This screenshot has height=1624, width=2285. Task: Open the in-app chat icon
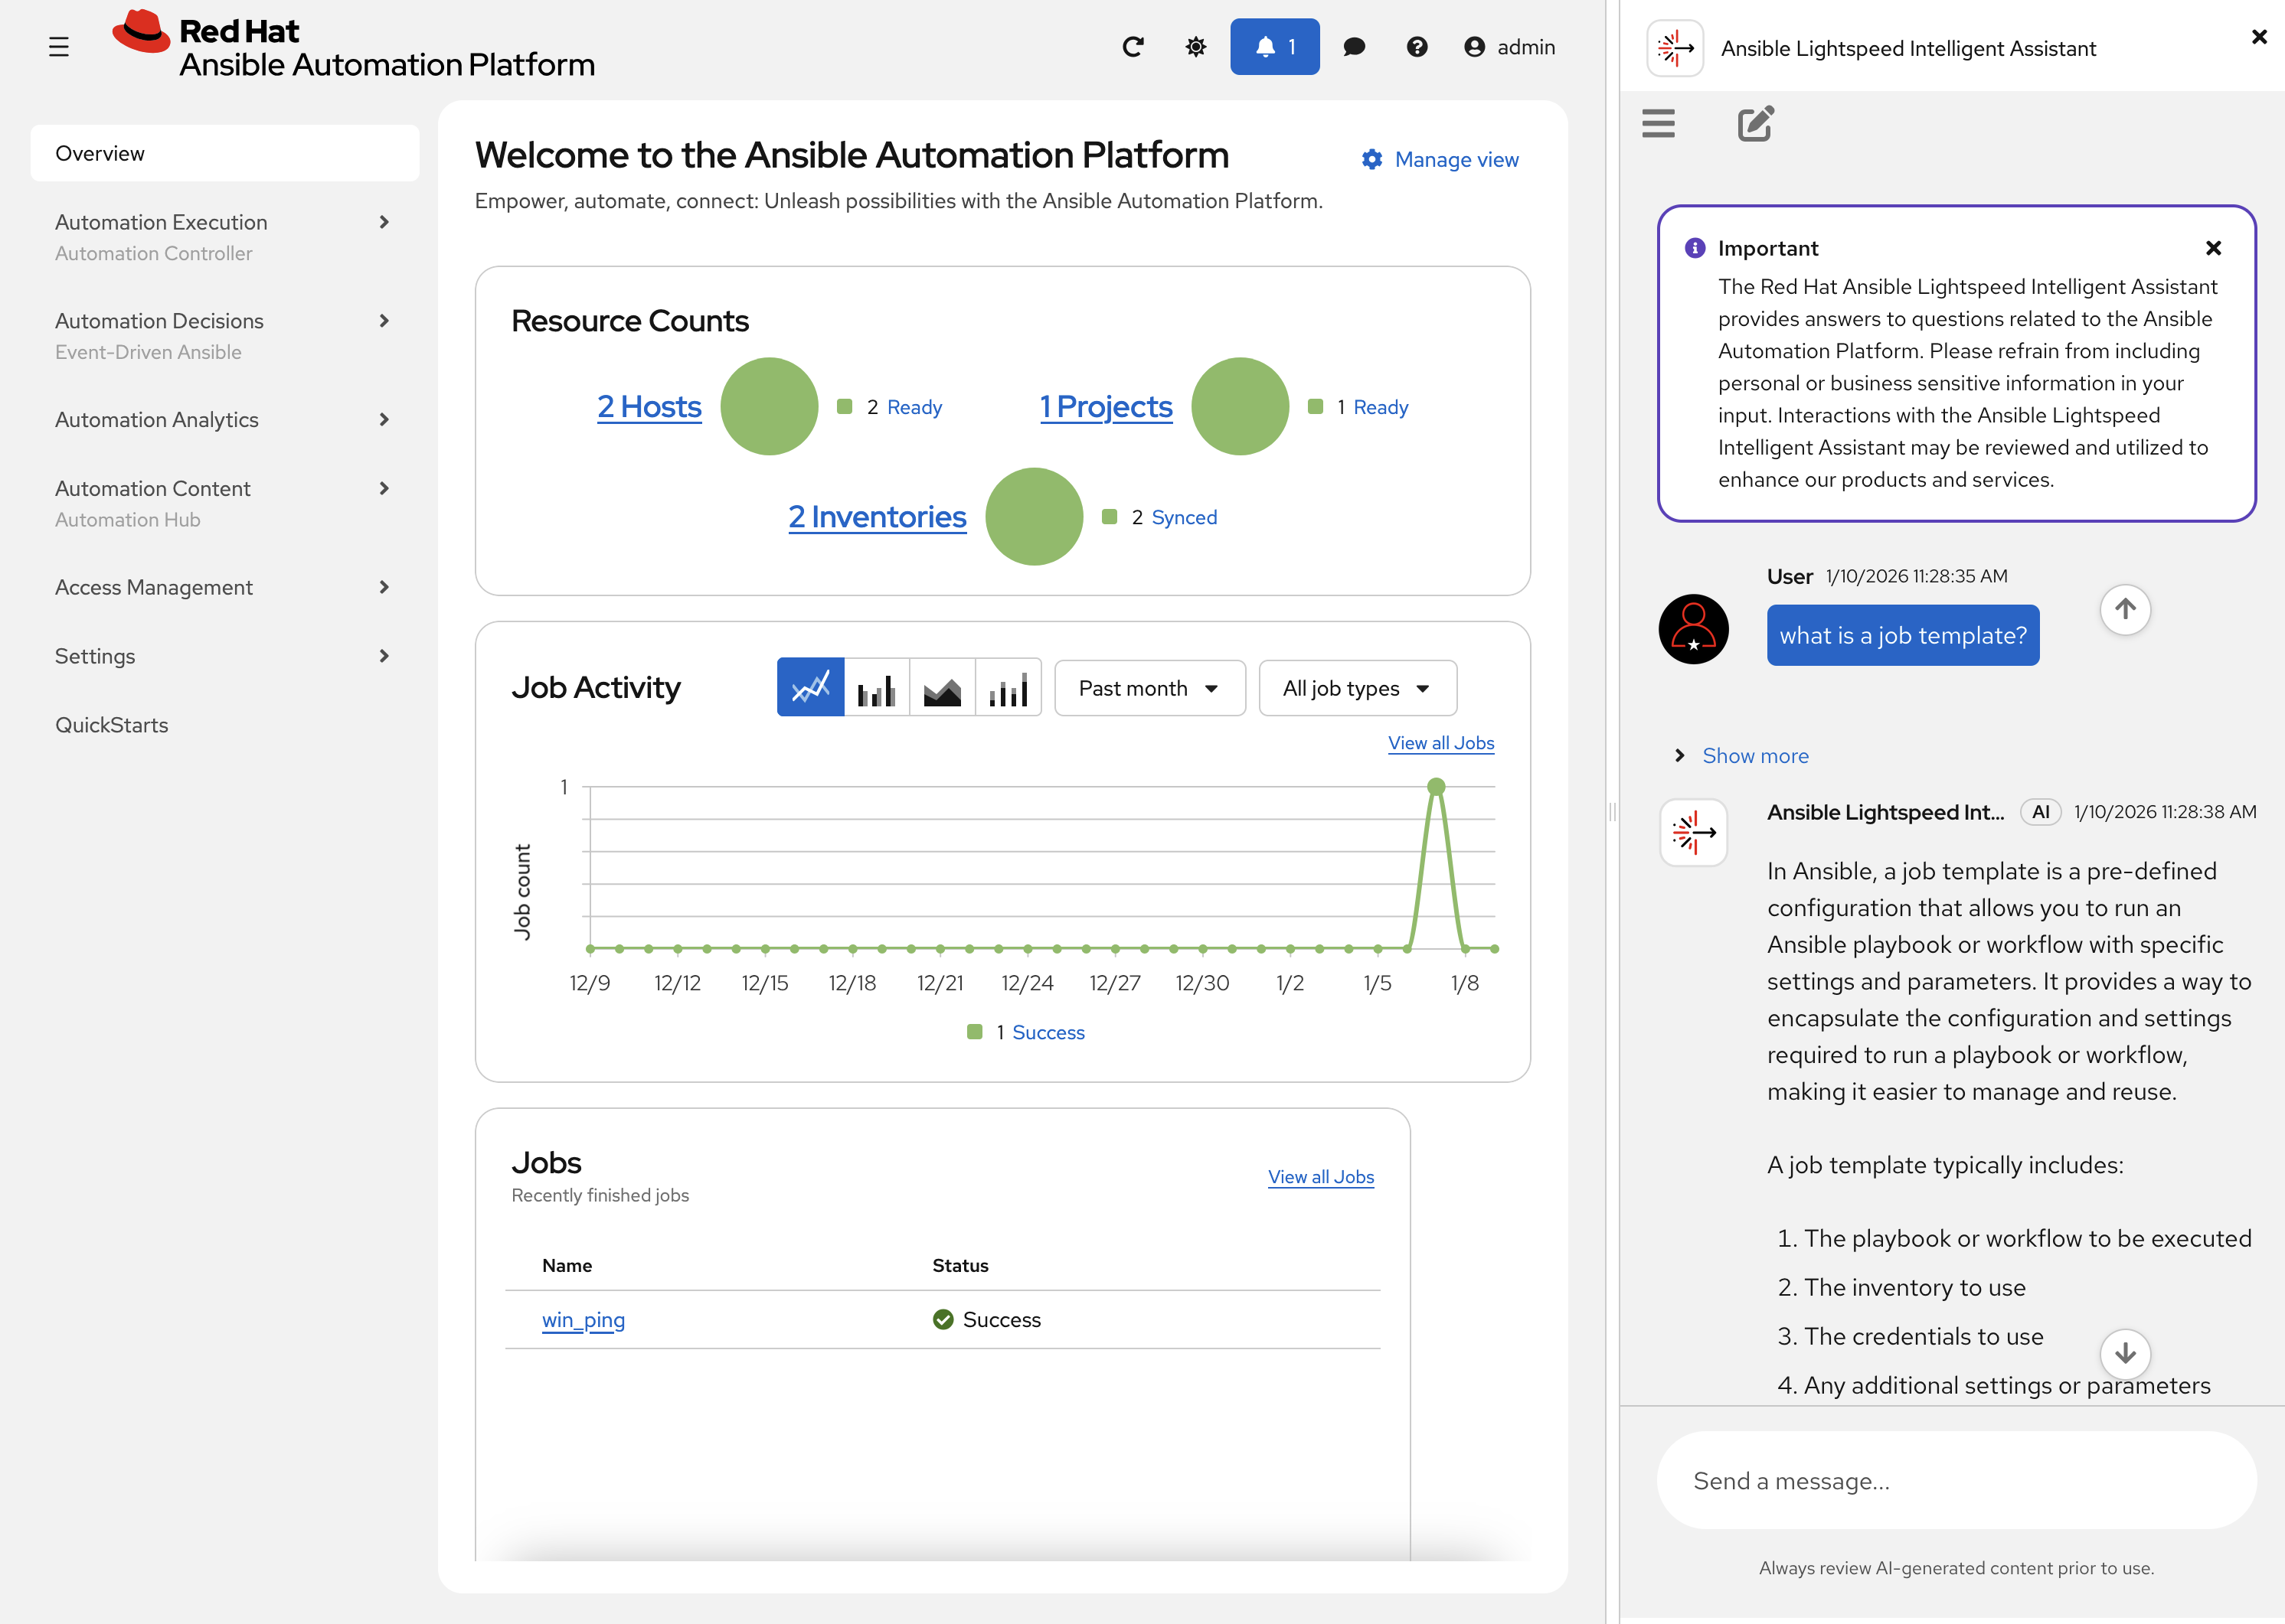point(1354,47)
